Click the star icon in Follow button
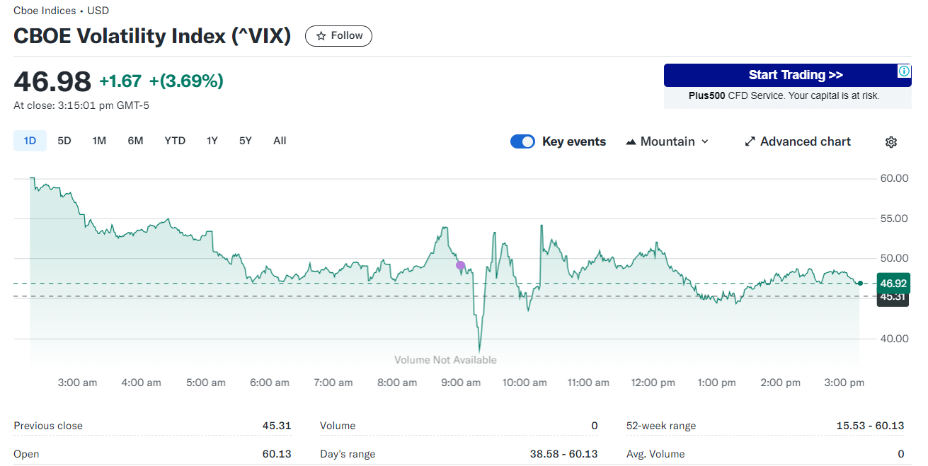The height and width of the screenshot is (466, 928). point(321,36)
